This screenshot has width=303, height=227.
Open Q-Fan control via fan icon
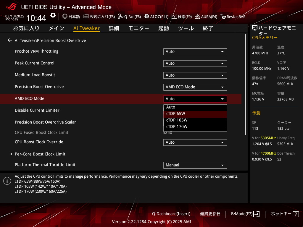[x=120, y=17]
